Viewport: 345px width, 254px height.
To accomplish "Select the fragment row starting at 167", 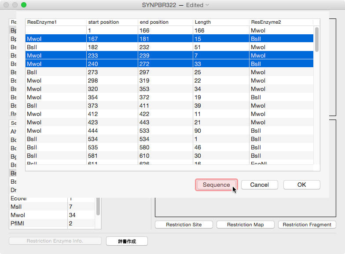I will pyautogui.click(x=169, y=39).
